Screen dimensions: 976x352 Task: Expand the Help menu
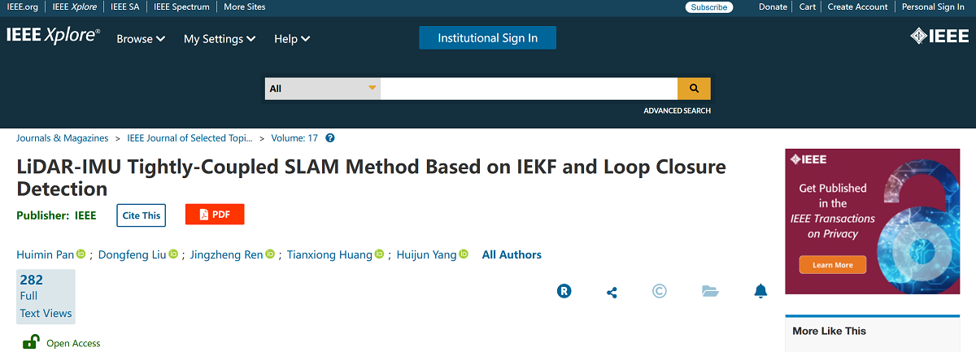[x=292, y=39]
